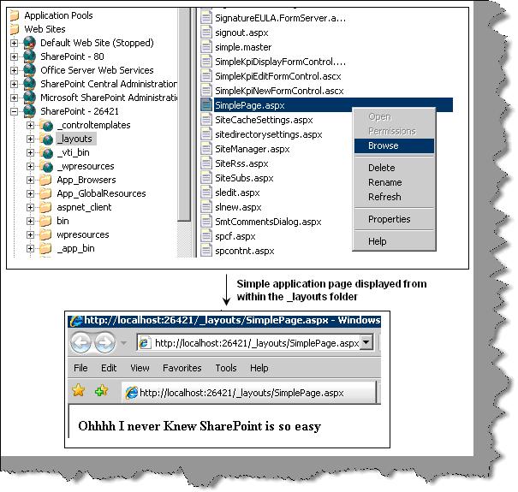518x492 pixels.
Task: Click the SharePoint - 26421 site icon
Action: 29,111
